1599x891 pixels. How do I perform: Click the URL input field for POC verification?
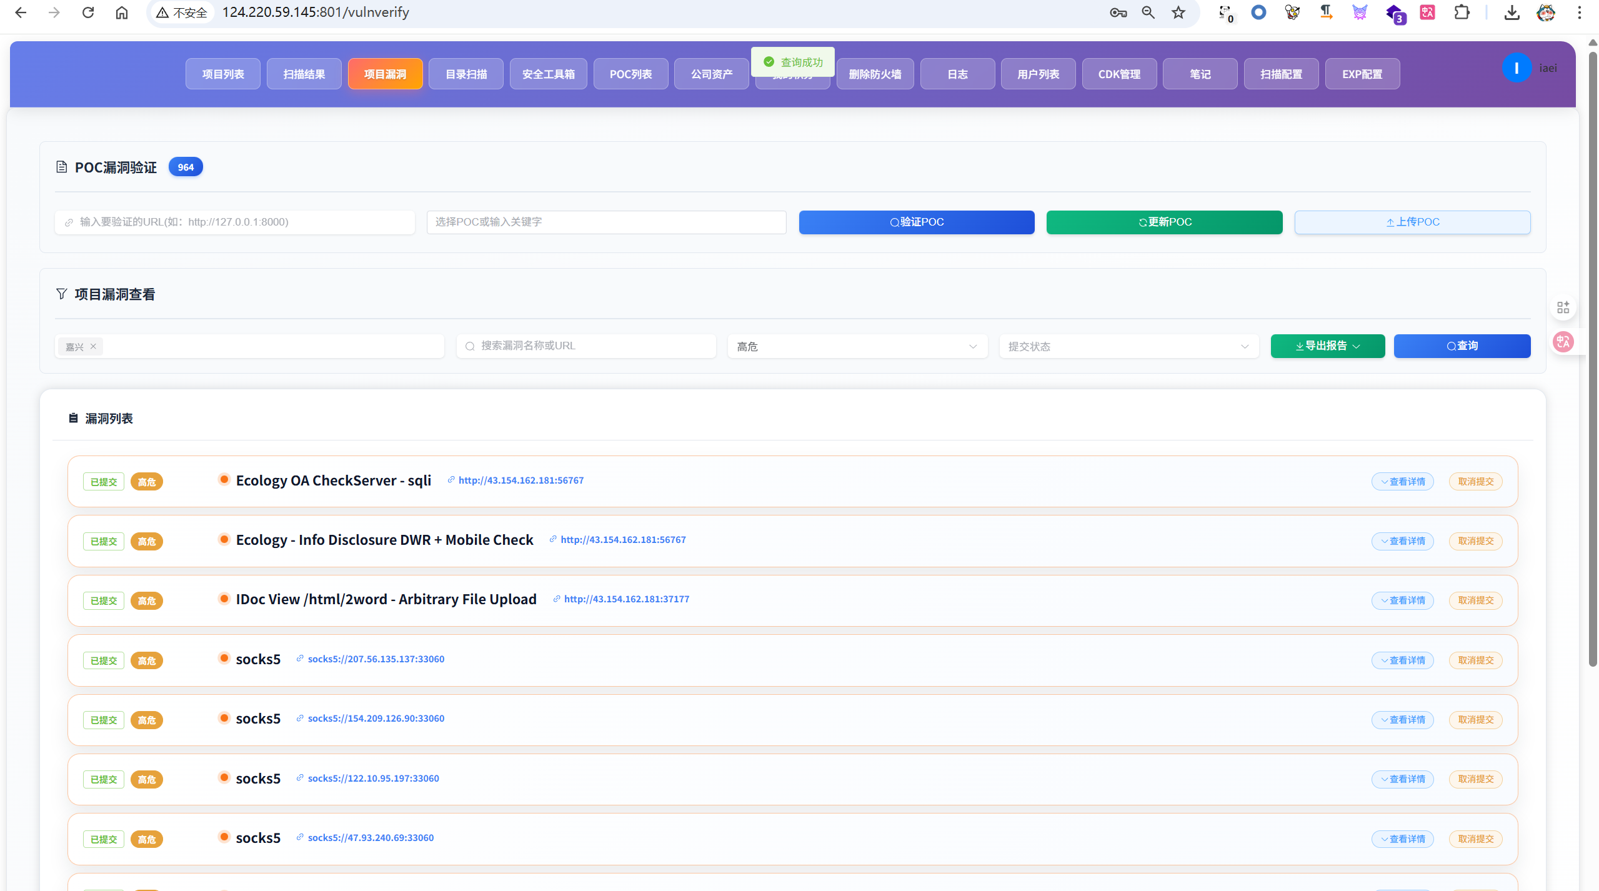point(235,222)
